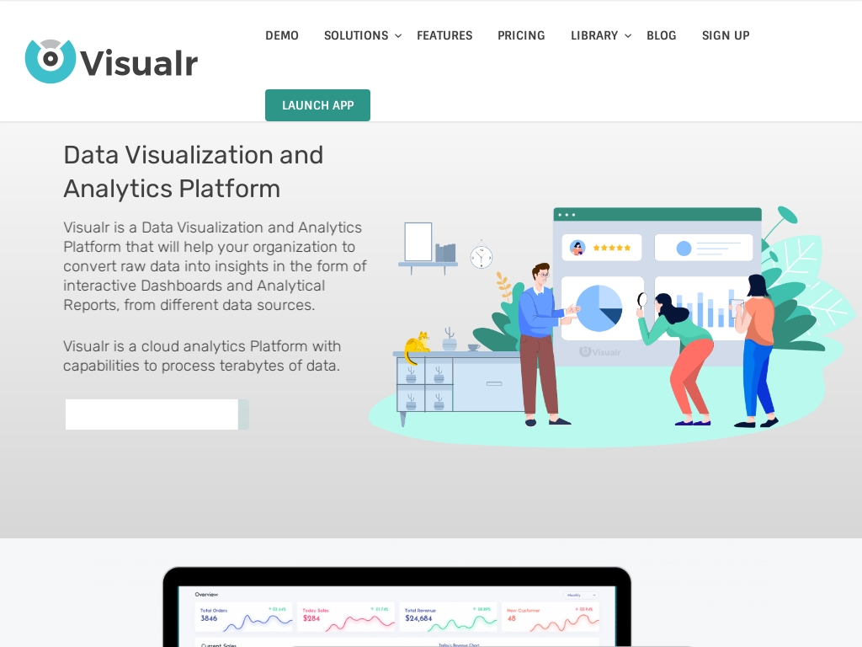Click the Total Revenue card showing $24,684
Screen dimensions: 862x647
point(449,618)
